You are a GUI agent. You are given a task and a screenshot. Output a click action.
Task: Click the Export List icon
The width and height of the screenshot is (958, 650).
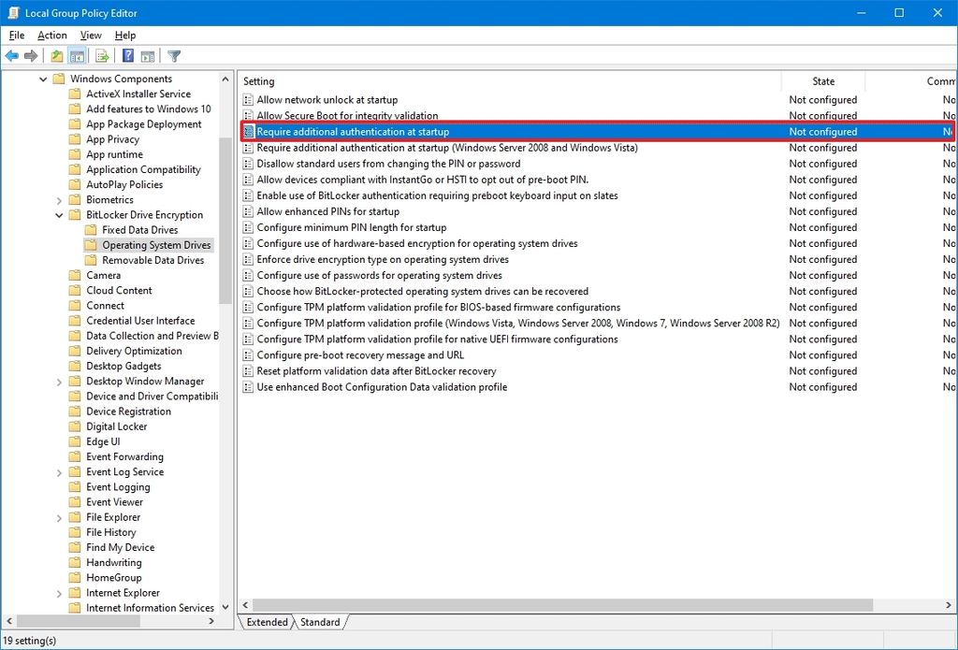(102, 55)
